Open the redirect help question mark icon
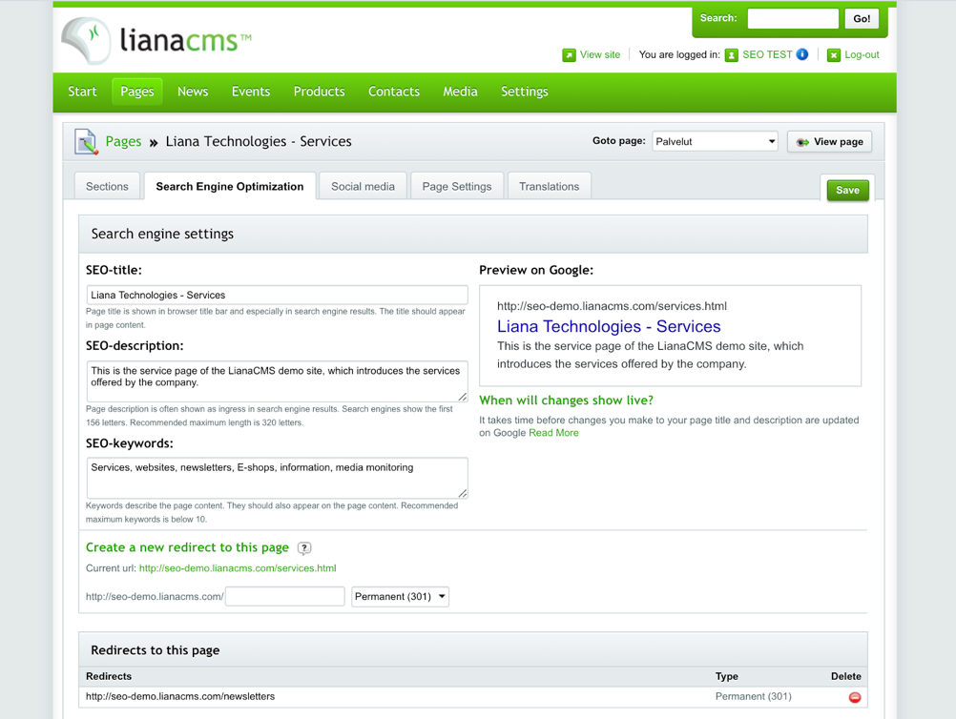The image size is (956, 719). point(304,547)
